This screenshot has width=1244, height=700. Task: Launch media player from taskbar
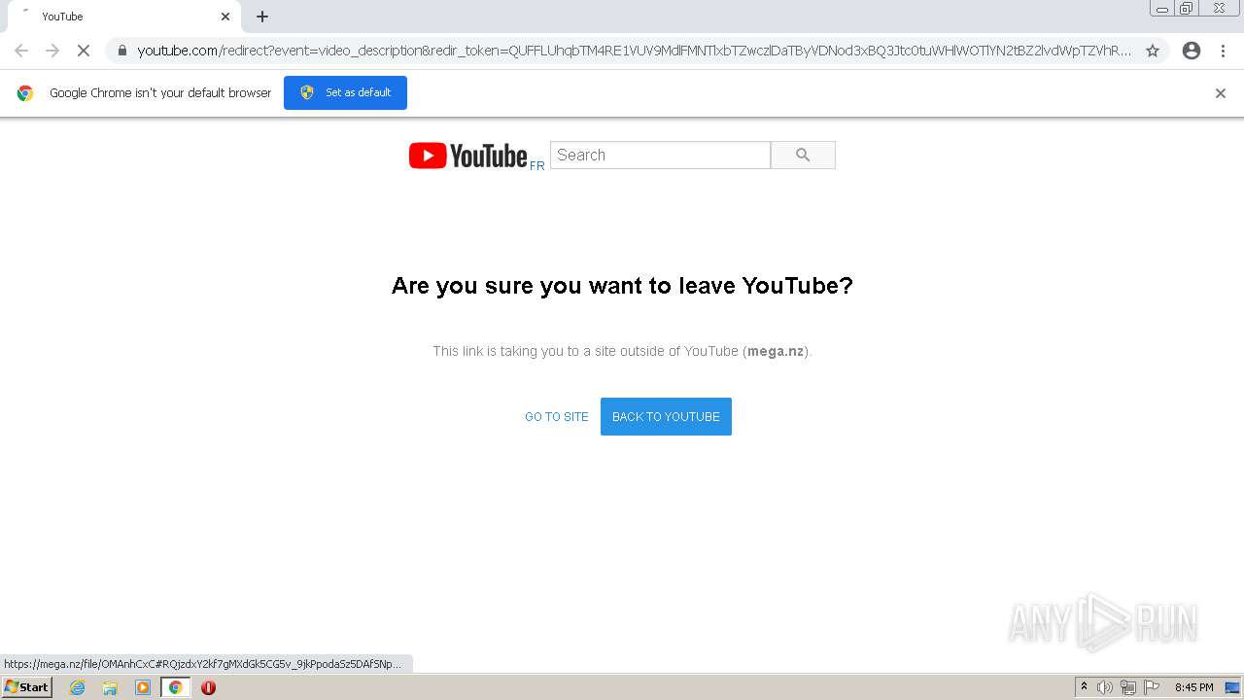pos(143,687)
